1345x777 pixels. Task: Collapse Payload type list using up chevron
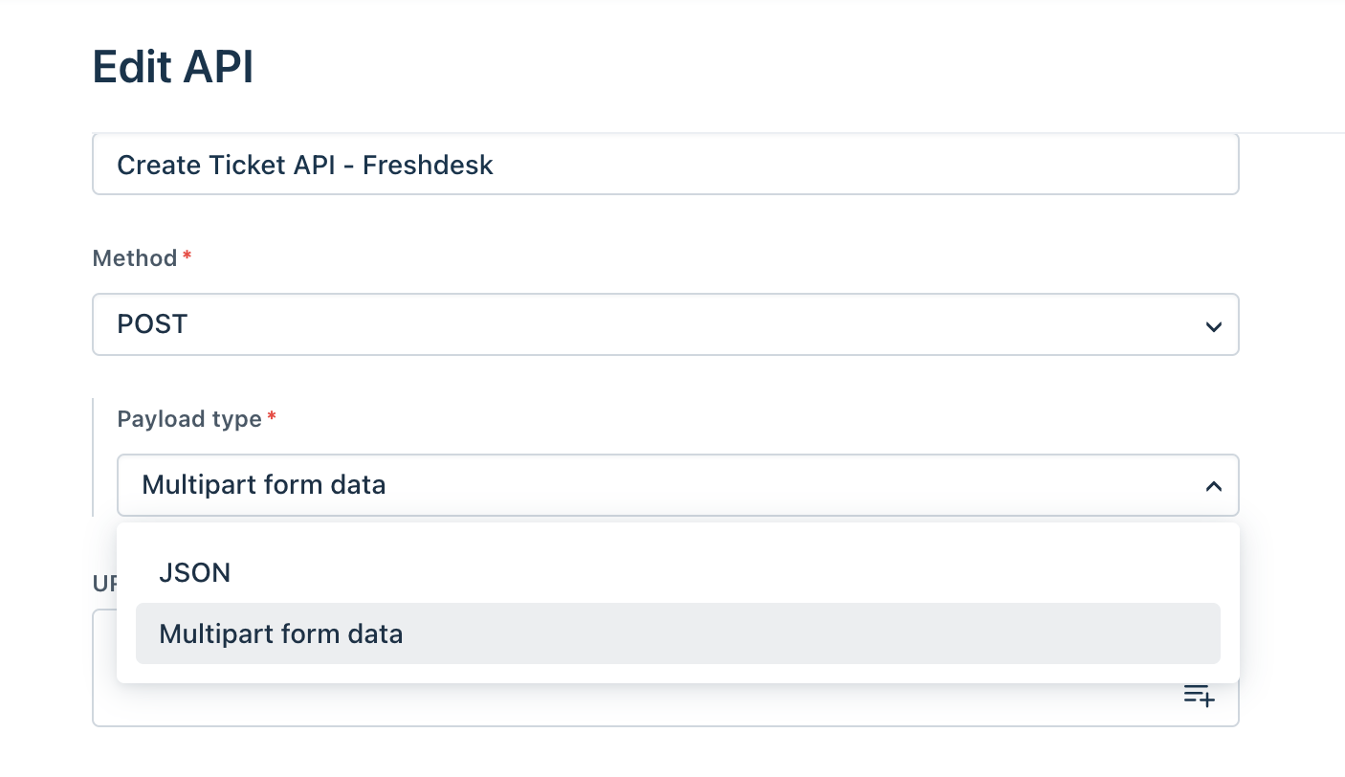pyautogui.click(x=1213, y=486)
